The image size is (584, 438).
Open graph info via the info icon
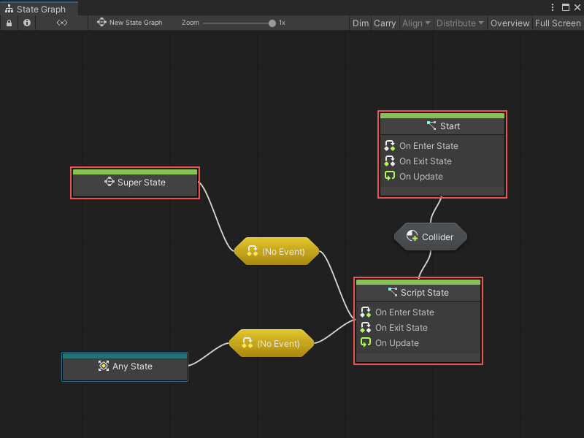[26, 23]
